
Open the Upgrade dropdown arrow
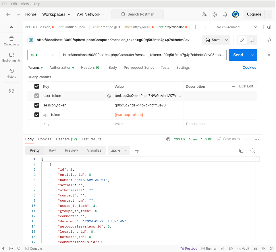click(x=269, y=14)
